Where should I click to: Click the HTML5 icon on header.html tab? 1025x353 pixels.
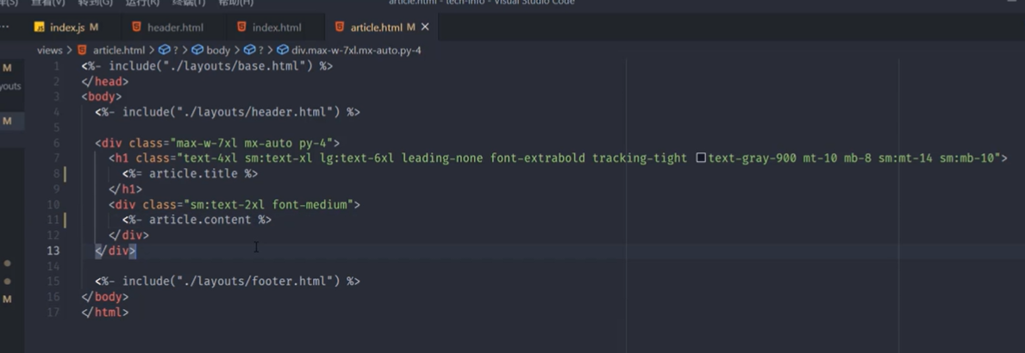(x=136, y=28)
